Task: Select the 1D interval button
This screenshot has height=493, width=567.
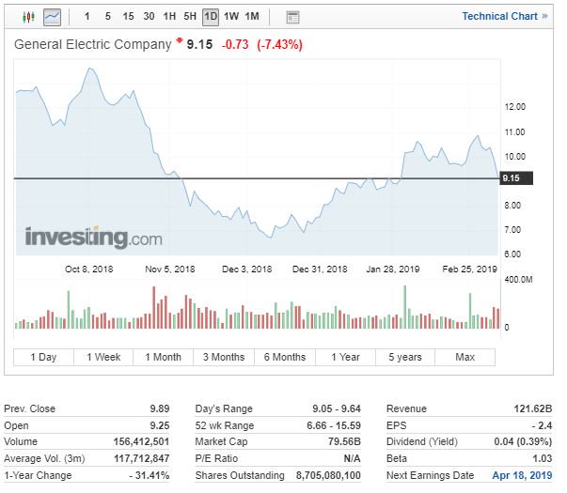Action: (211, 17)
